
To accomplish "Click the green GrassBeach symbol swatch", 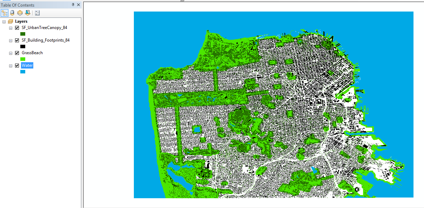I will (23, 59).
